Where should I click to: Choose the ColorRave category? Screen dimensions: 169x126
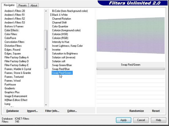[x=10, y=38]
